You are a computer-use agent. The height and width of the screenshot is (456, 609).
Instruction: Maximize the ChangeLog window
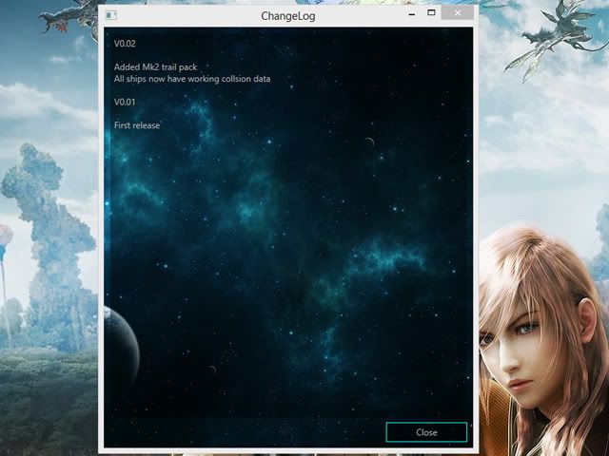tap(431, 12)
